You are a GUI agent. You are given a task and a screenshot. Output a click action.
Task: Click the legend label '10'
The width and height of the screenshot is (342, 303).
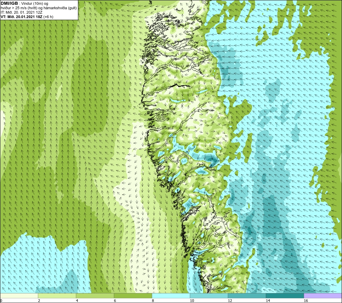192,301
